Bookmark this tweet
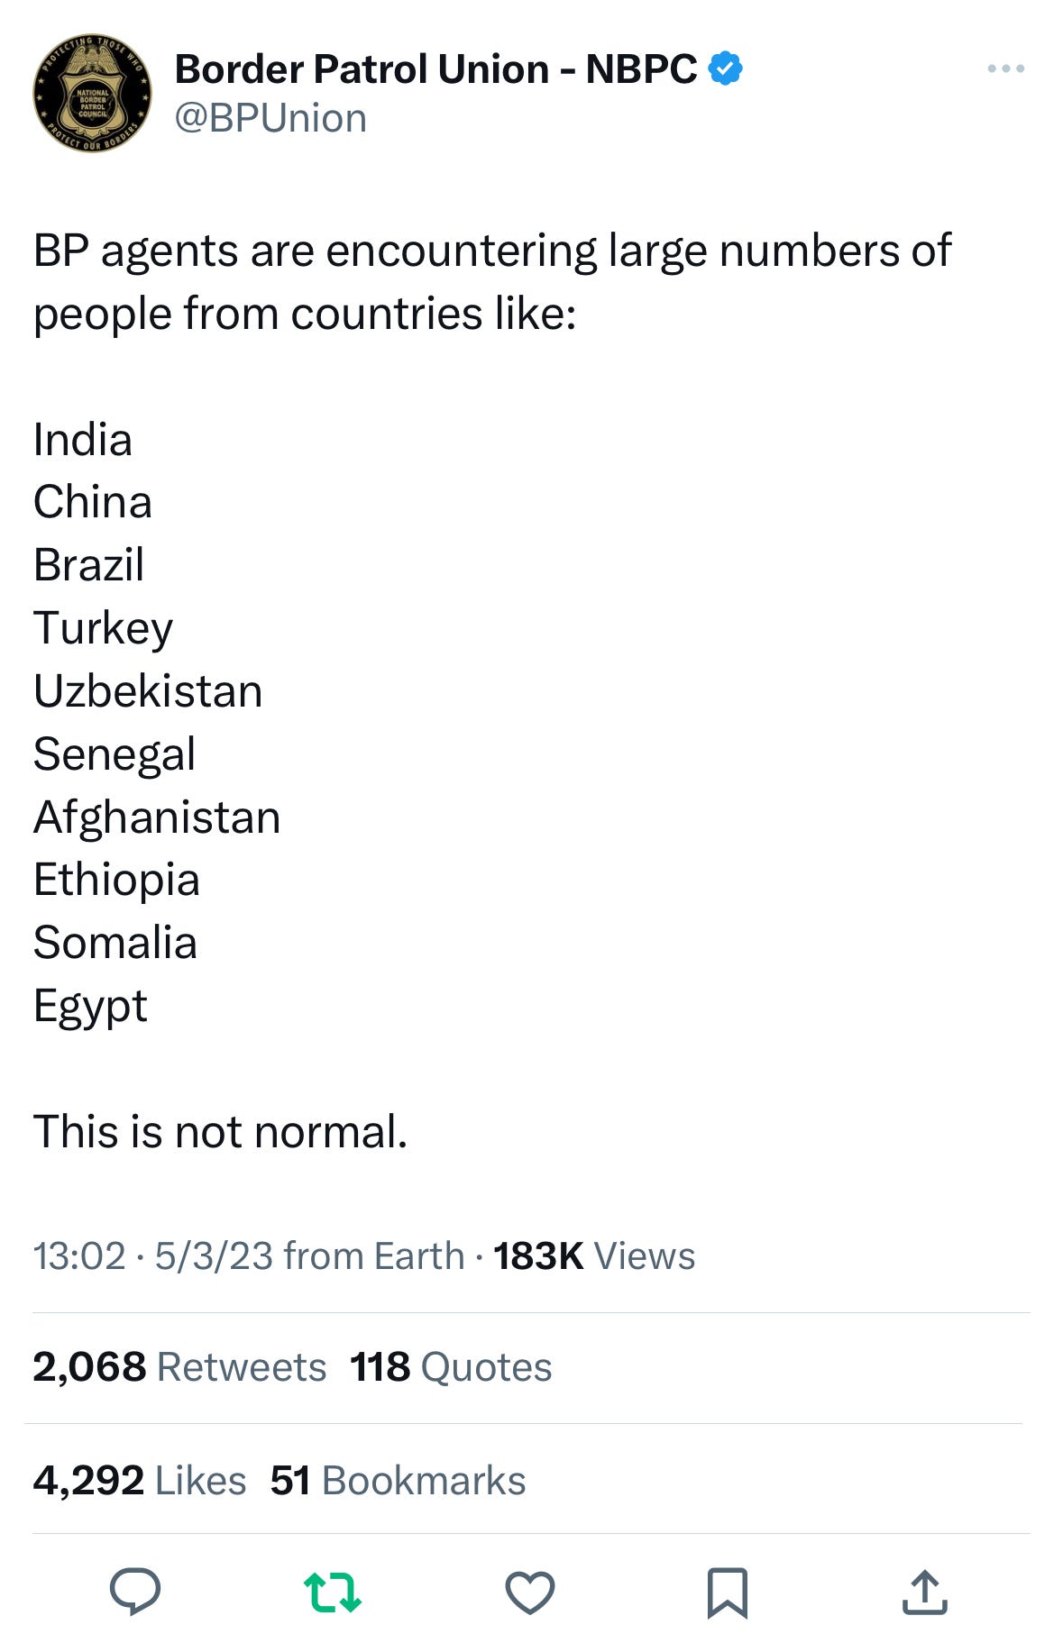This screenshot has width=1063, height=1634. (x=727, y=1592)
